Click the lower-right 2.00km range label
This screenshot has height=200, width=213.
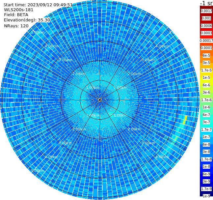coord(134,129)
